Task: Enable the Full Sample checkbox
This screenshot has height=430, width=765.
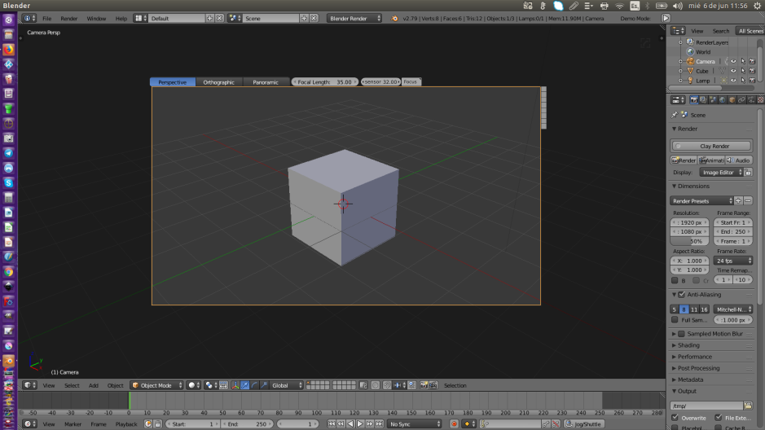Action: click(675, 320)
